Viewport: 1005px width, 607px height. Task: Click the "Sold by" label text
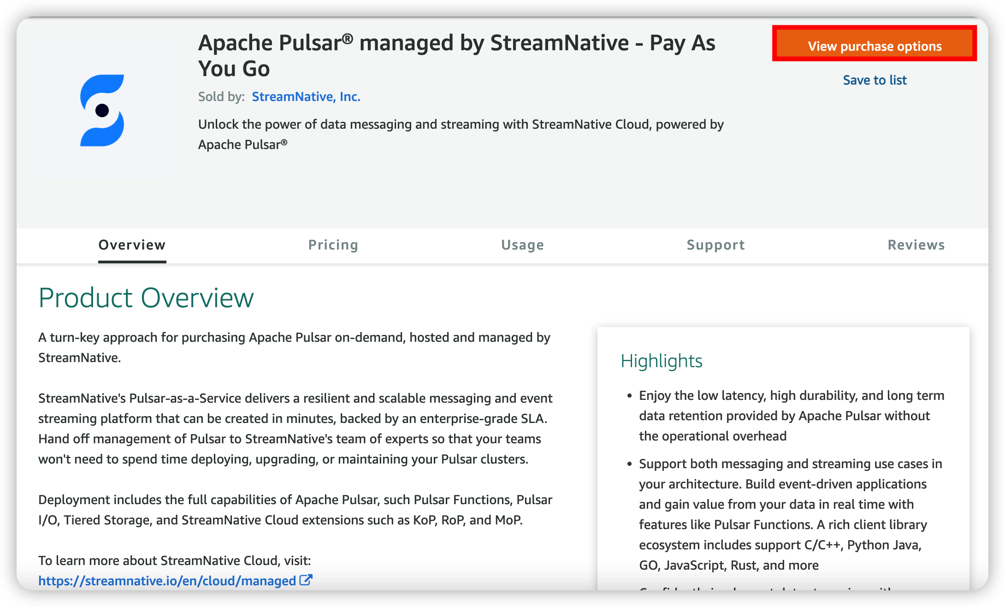click(220, 96)
